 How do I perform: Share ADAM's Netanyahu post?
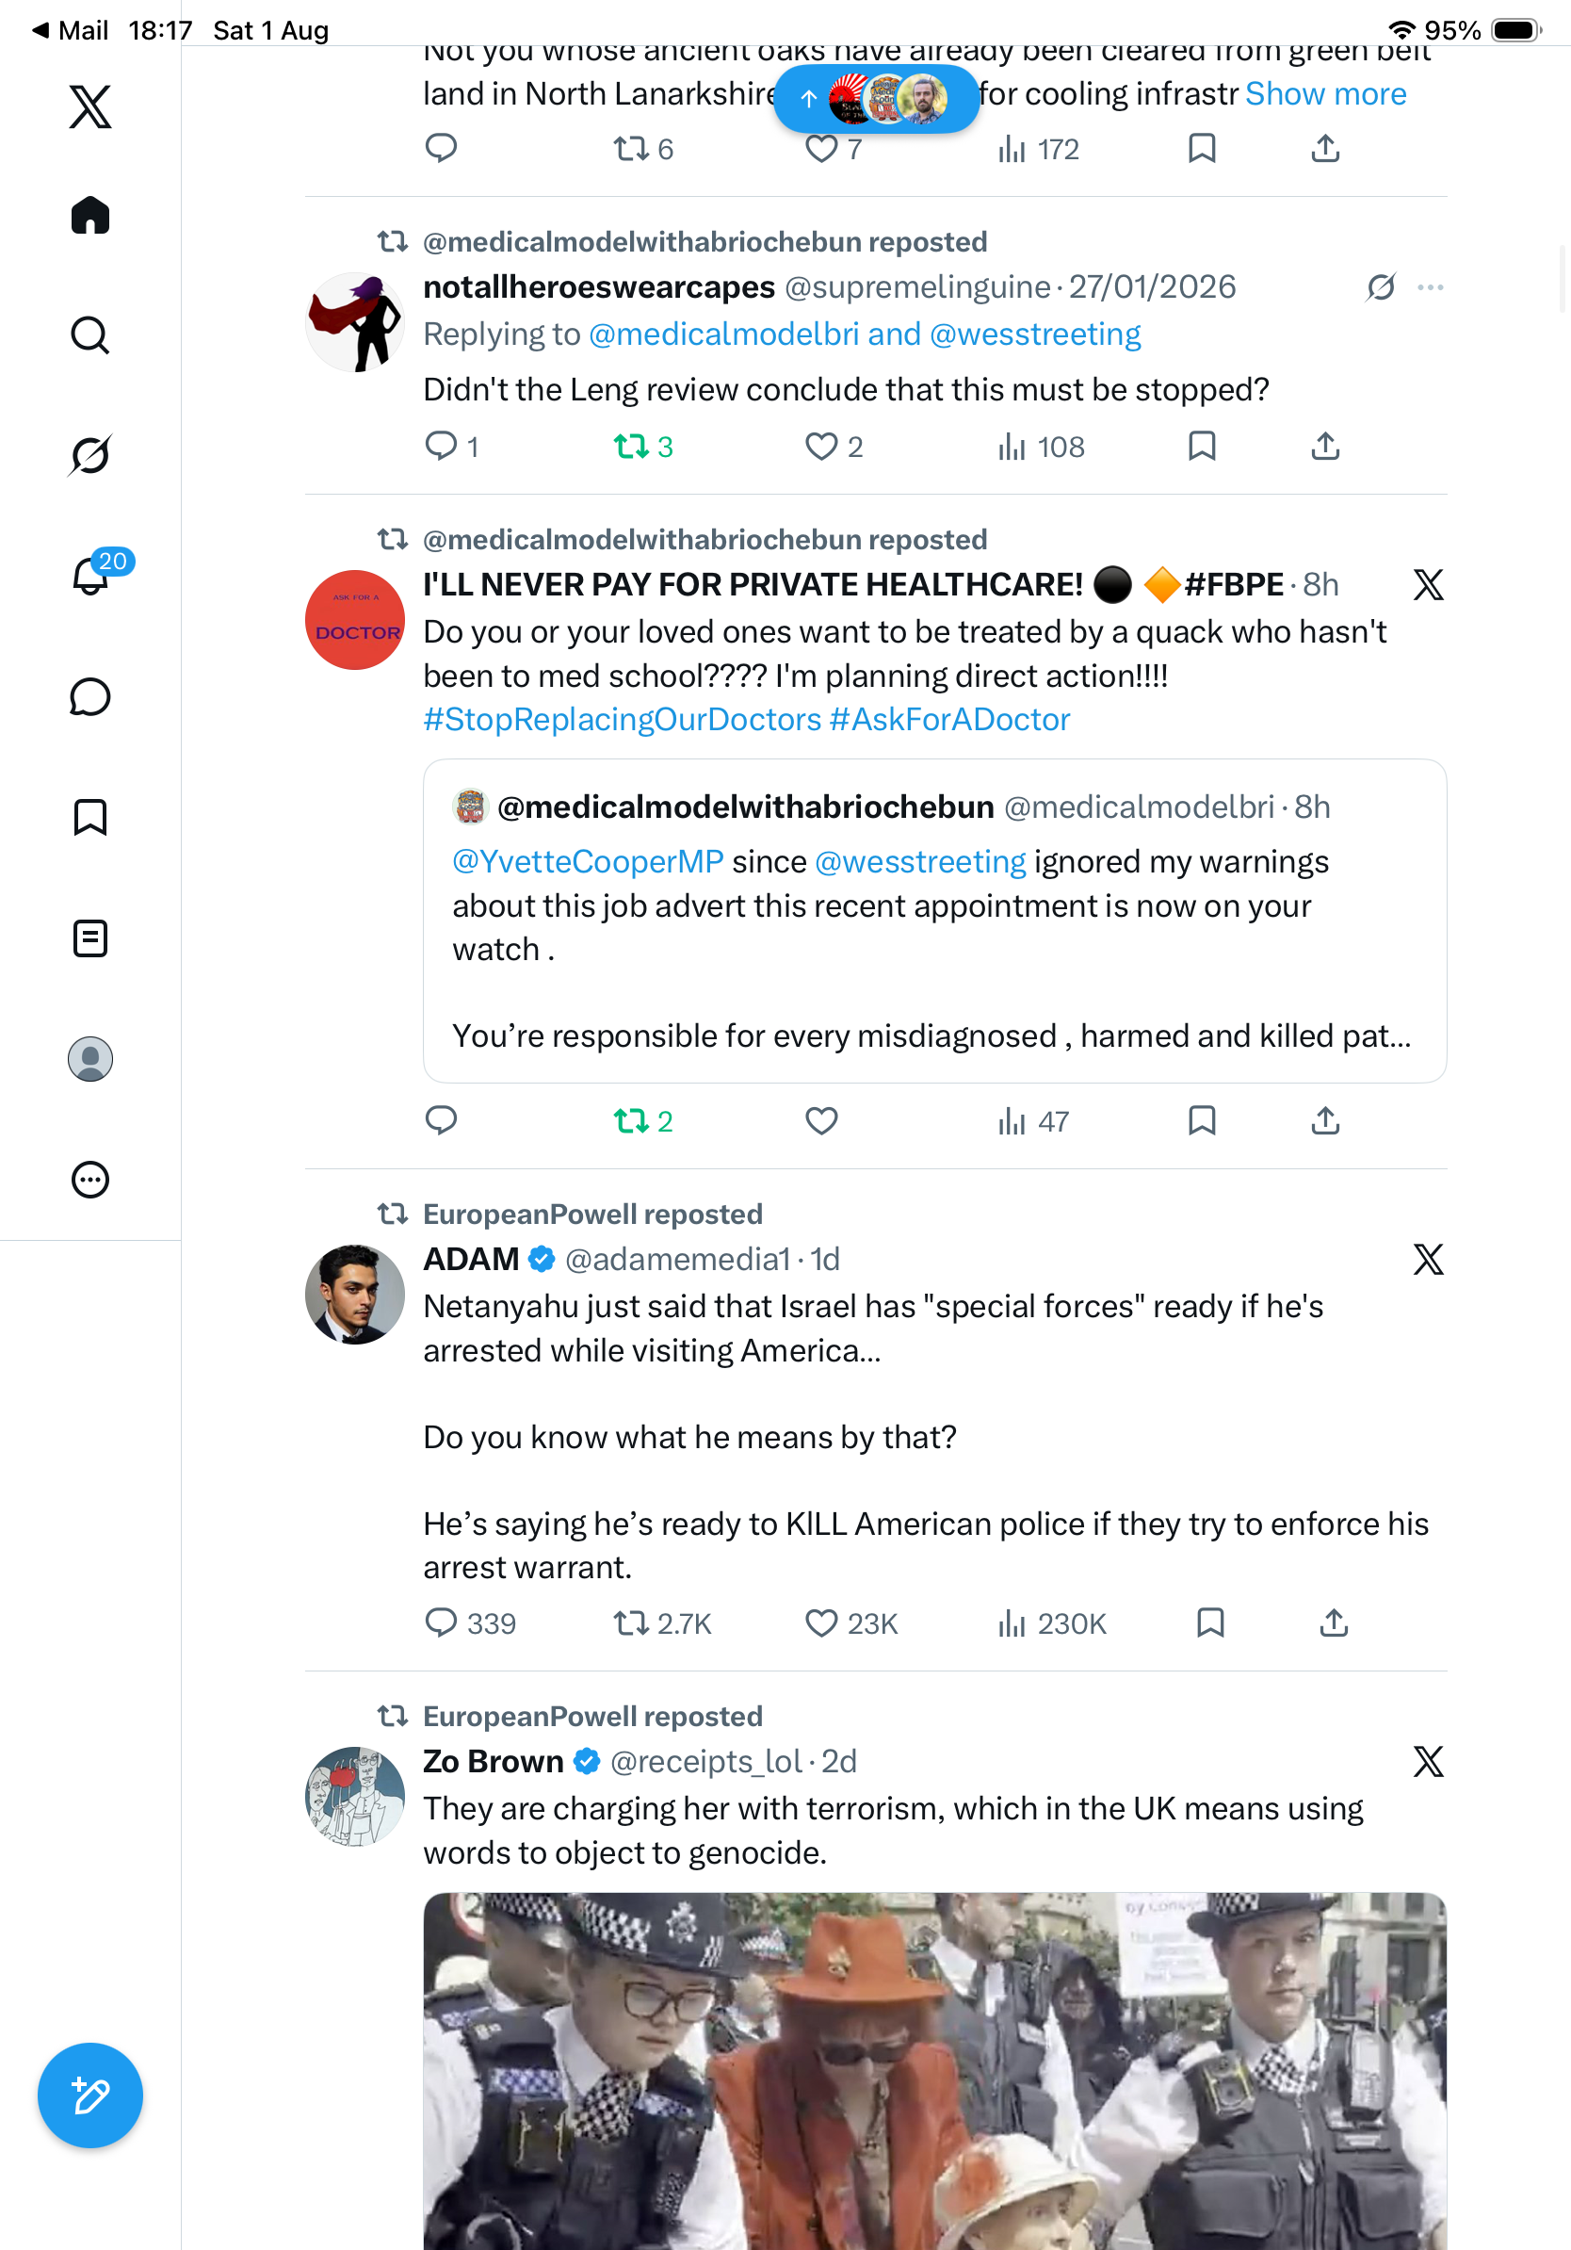point(1333,1622)
